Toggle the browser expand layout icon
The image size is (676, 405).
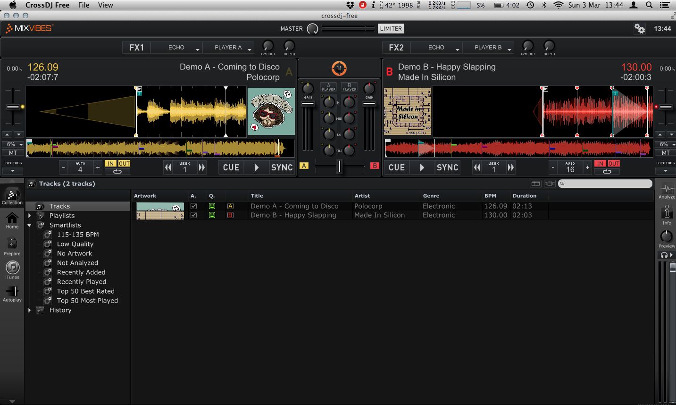click(549, 184)
